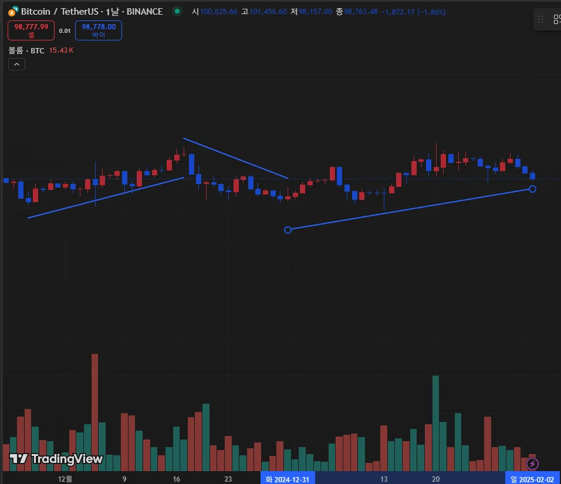This screenshot has height=484, width=561.
Task: Click the high price value 101,456.60
Action: [268, 12]
